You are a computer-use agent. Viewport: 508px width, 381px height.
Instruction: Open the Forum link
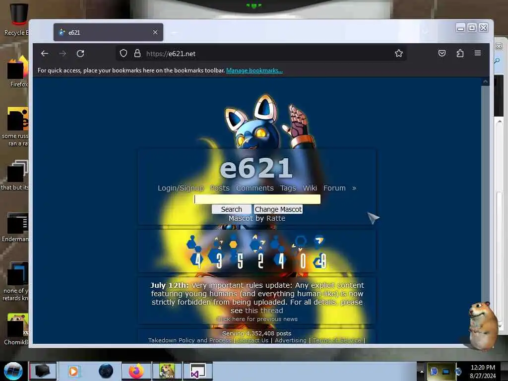click(x=334, y=188)
